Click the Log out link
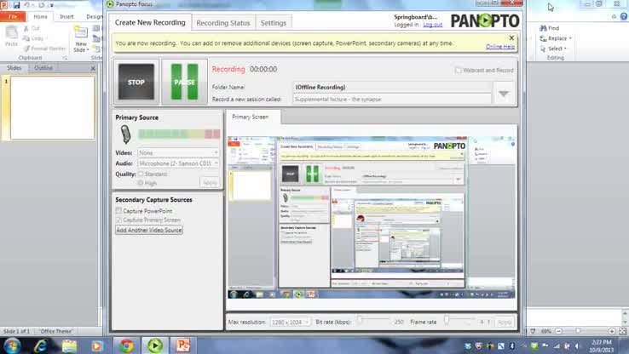The width and height of the screenshot is (629, 354). (433, 25)
